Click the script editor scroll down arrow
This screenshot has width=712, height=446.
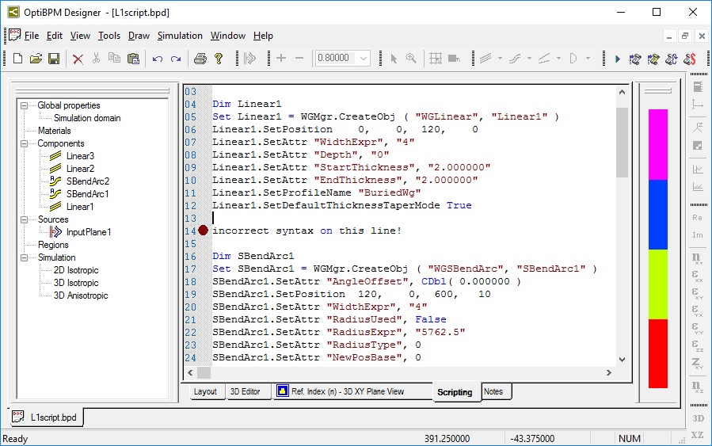pos(622,359)
